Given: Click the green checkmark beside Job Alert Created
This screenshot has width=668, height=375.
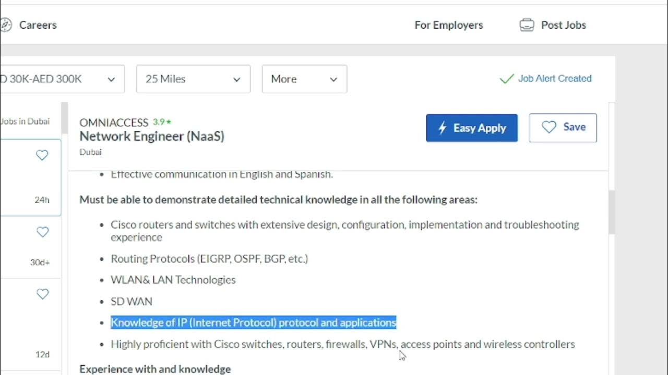Looking at the screenshot, I should 507,79.
